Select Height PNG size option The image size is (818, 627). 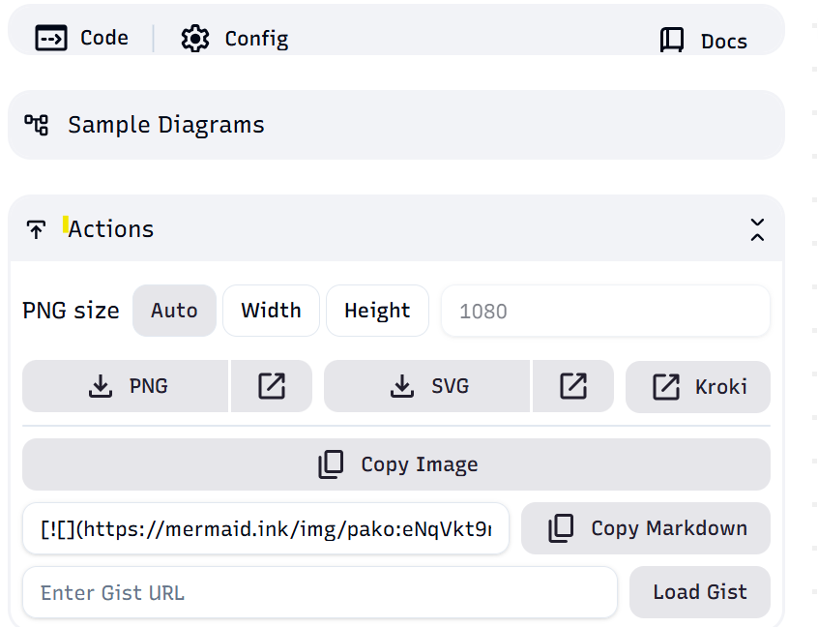pos(377,311)
